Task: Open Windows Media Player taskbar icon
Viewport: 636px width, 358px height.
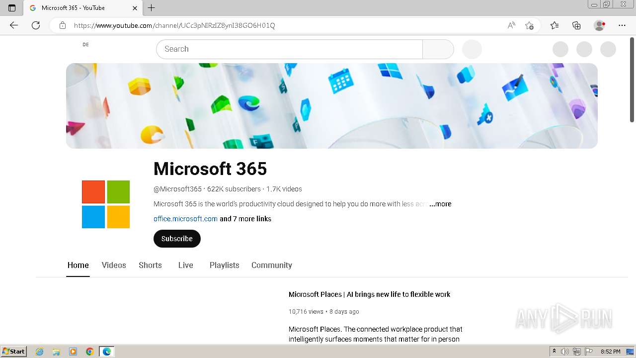Action: (73, 352)
